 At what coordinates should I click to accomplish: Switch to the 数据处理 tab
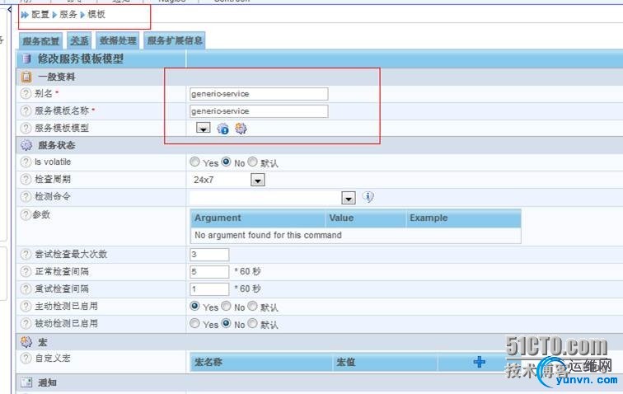tap(118, 41)
